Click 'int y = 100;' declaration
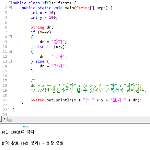 pos(44,17)
